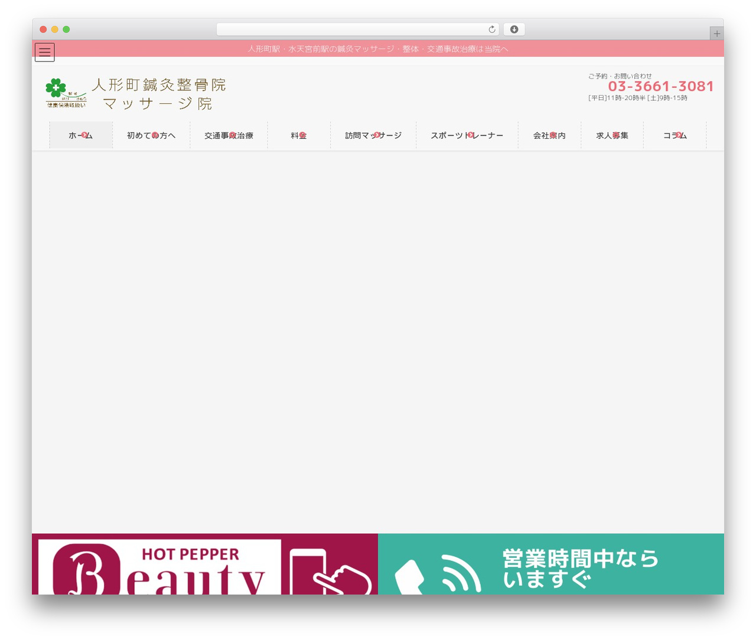
Task: Click the green clover clinic logo
Action: (66, 93)
